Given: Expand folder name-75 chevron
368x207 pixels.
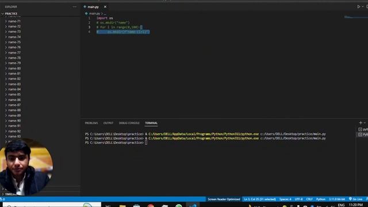Looking at the screenshot, I should coord(6,42).
